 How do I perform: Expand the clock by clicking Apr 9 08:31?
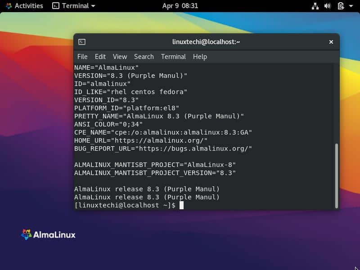point(180,6)
